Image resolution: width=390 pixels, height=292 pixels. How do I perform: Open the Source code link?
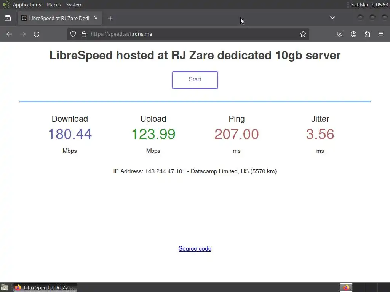pos(195,249)
